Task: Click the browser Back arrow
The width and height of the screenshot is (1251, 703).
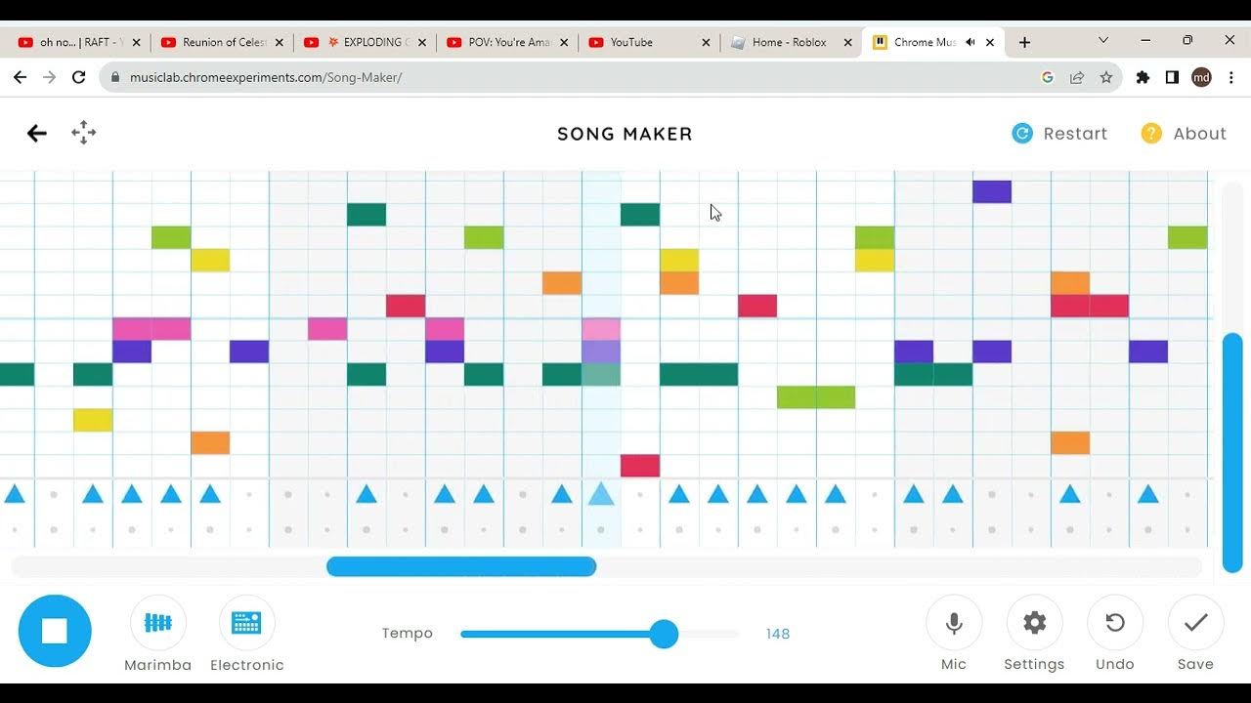Action: tap(20, 77)
